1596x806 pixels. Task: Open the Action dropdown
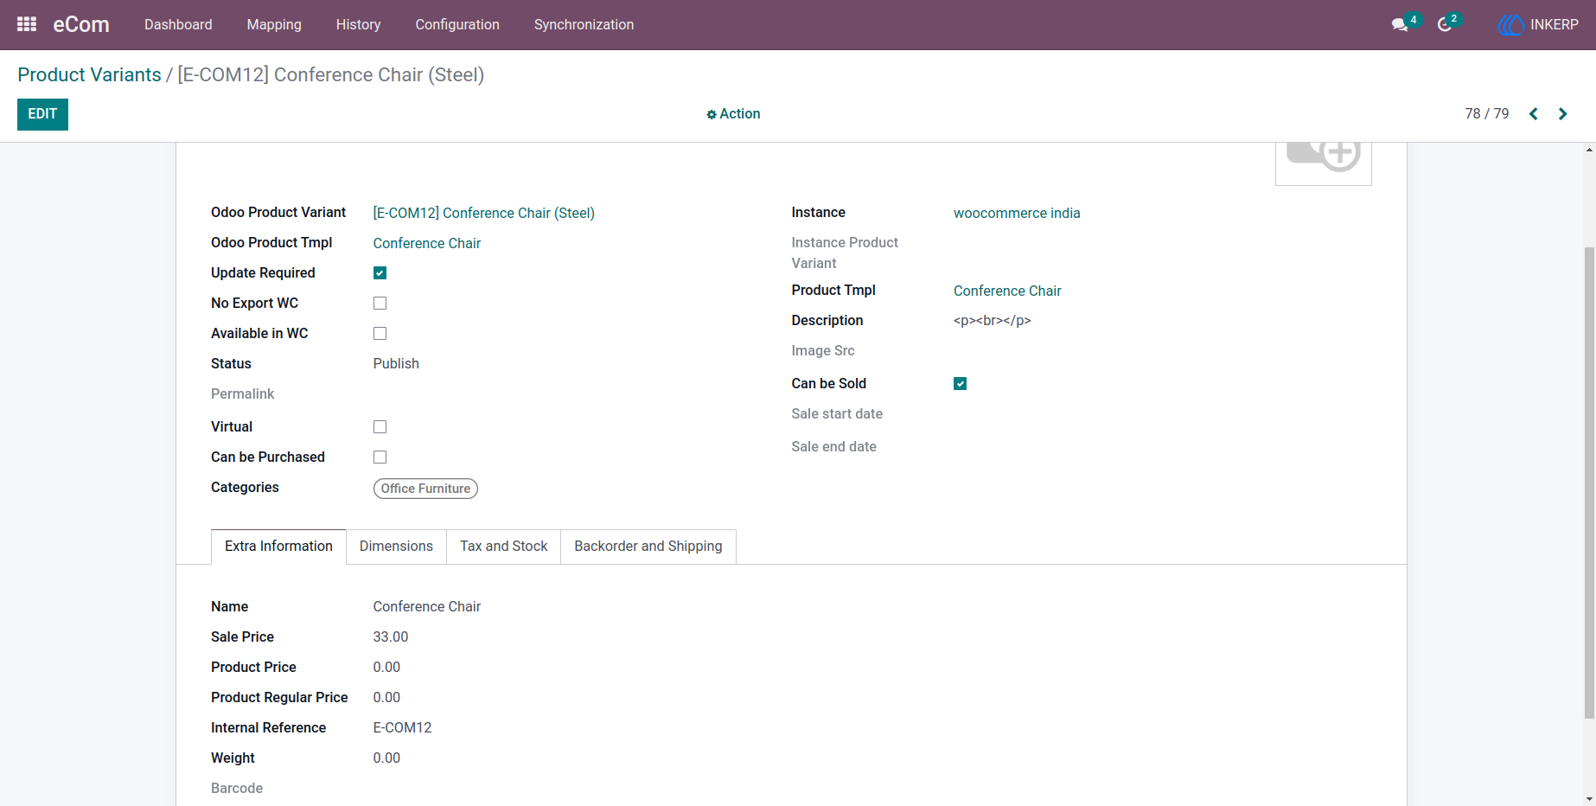pyautogui.click(x=733, y=114)
